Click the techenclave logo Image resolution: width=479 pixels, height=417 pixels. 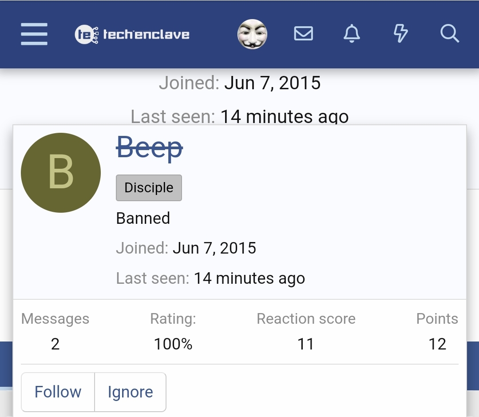[x=132, y=34]
